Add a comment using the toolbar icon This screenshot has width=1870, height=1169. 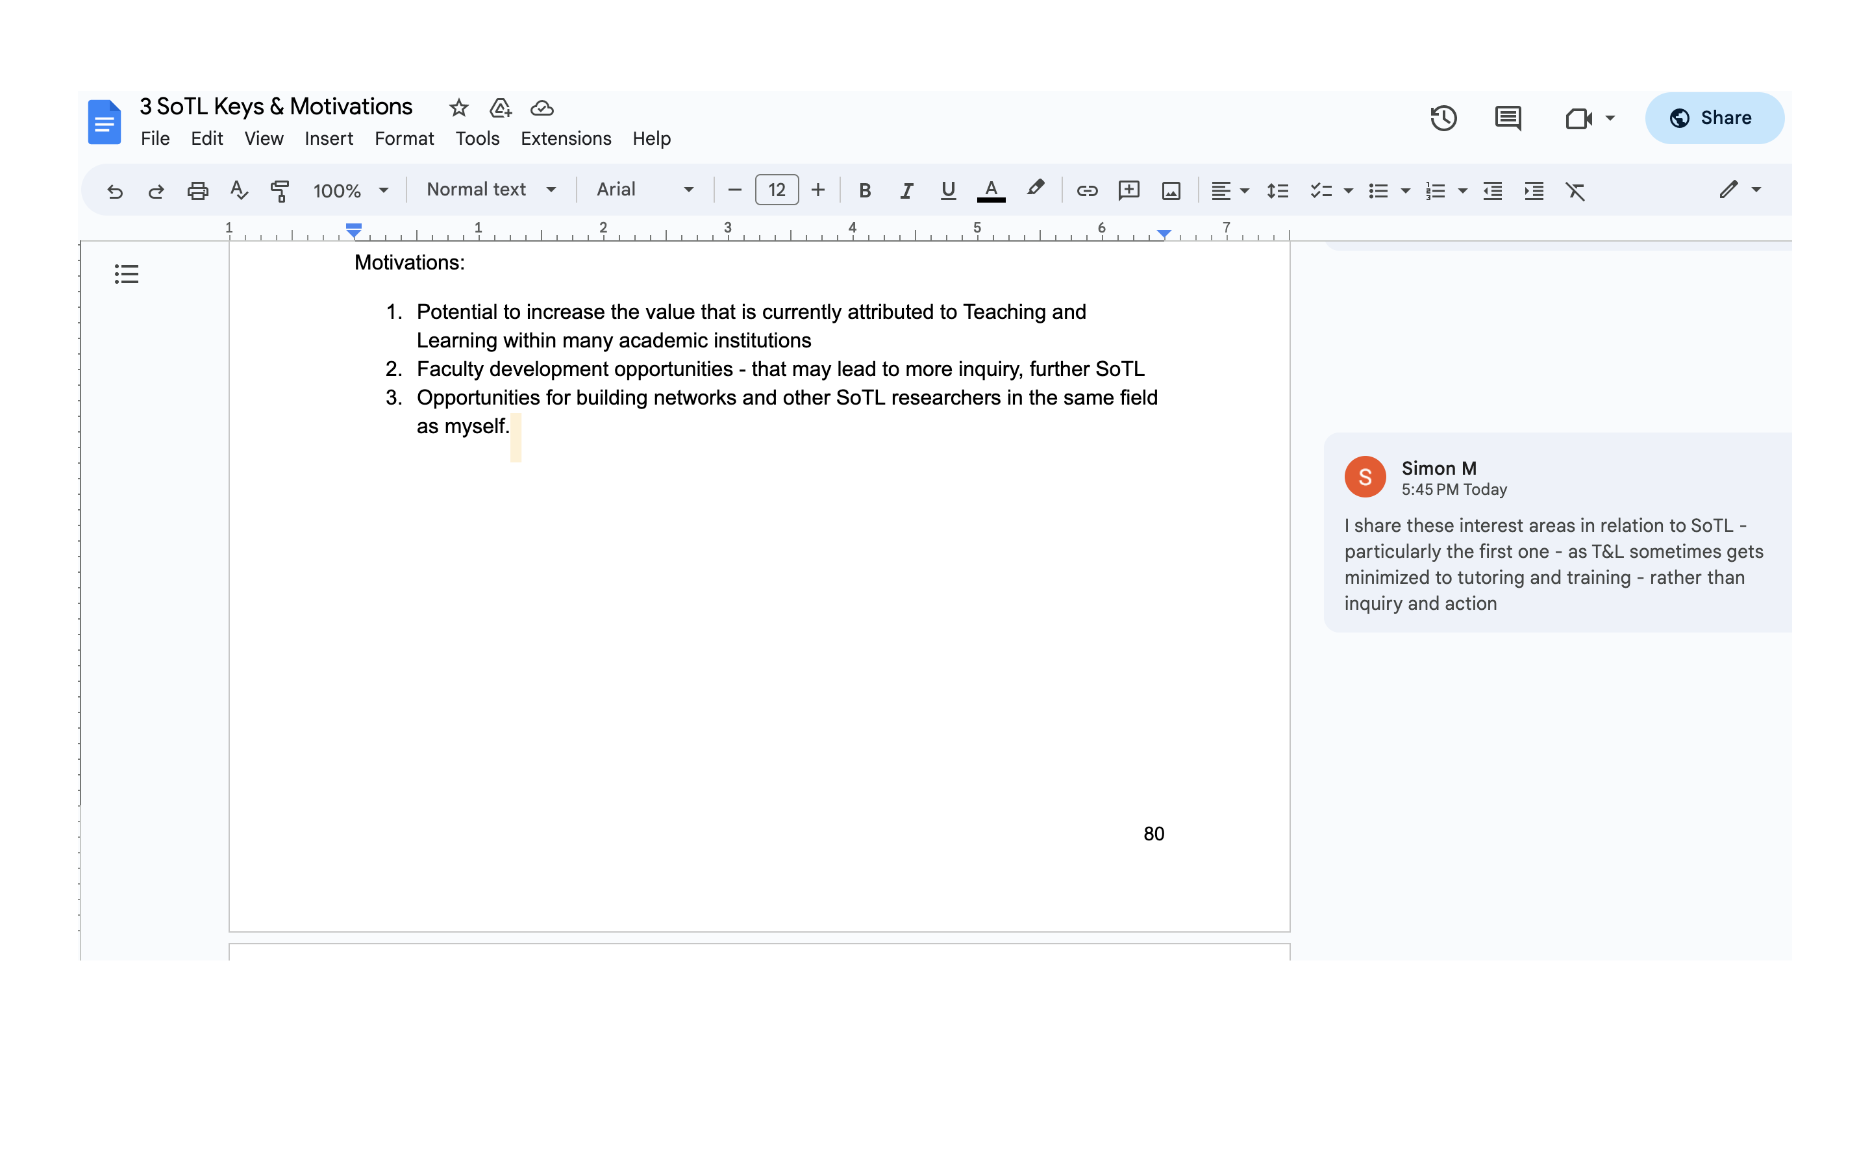tap(1129, 191)
